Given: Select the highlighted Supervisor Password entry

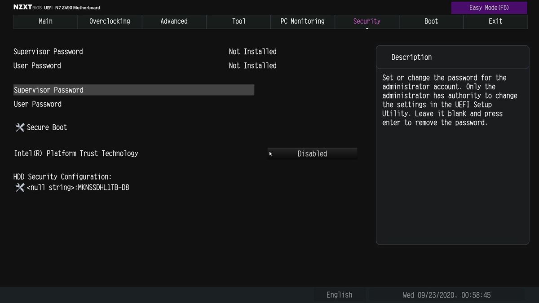Looking at the screenshot, I should [134, 90].
